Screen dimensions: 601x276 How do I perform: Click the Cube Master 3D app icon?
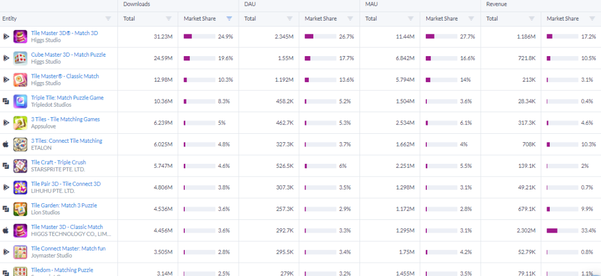point(21,58)
